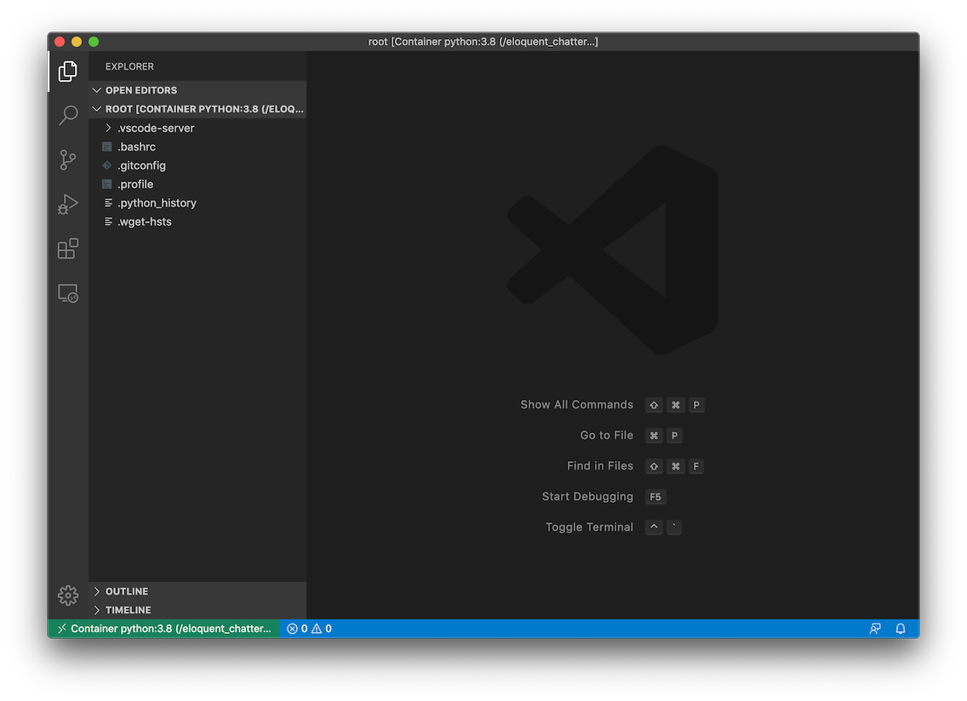Open the Run and Debug panel
This screenshot has height=701, width=967.
pos(67,204)
